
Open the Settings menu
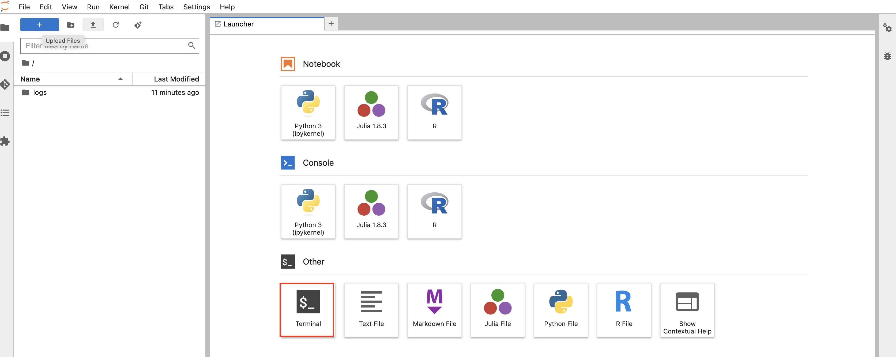[x=196, y=7]
